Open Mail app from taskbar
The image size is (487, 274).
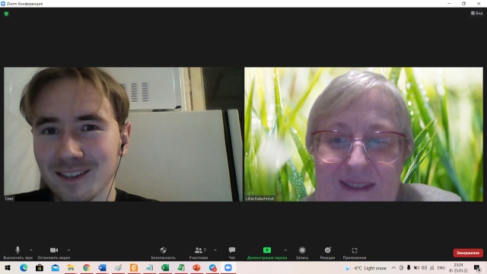[56, 268]
